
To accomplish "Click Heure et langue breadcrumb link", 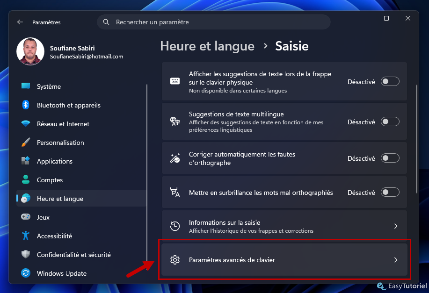I will click(207, 46).
